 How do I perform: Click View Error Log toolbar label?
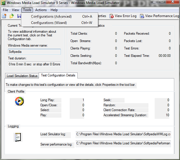[126, 16]
